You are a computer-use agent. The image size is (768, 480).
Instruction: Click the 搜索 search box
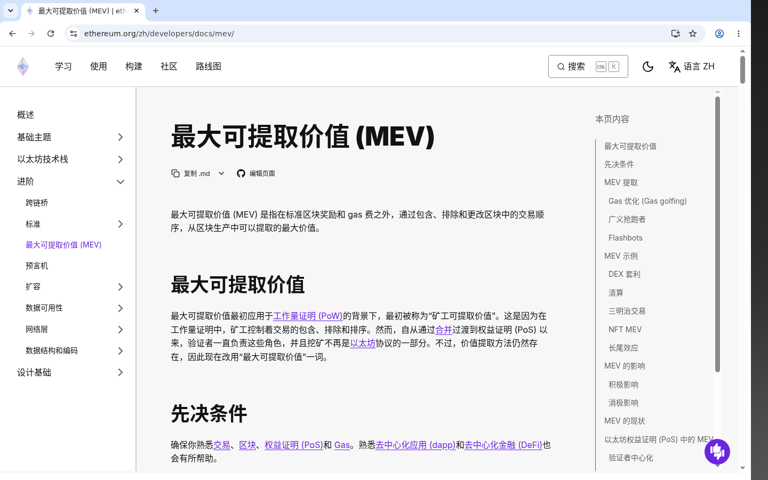(588, 67)
